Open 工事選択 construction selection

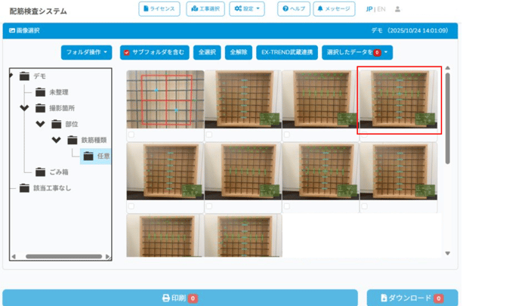pos(205,9)
